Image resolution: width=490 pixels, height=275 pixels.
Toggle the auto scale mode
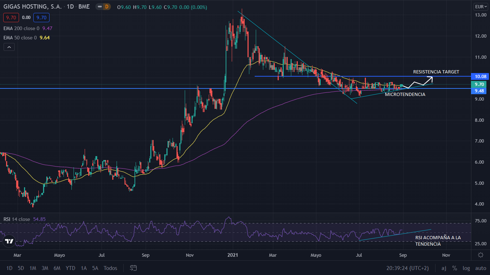(x=480, y=268)
